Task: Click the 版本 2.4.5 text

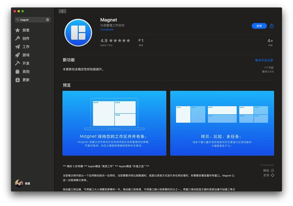Action: (268, 71)
